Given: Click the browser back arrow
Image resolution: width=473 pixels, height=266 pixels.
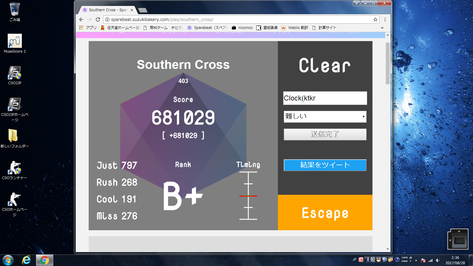Looking at the screenshot, I should [x=81, y=20].
